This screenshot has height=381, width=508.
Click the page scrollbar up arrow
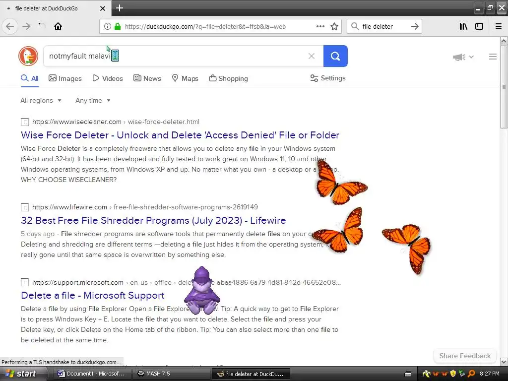coord(504,41)
